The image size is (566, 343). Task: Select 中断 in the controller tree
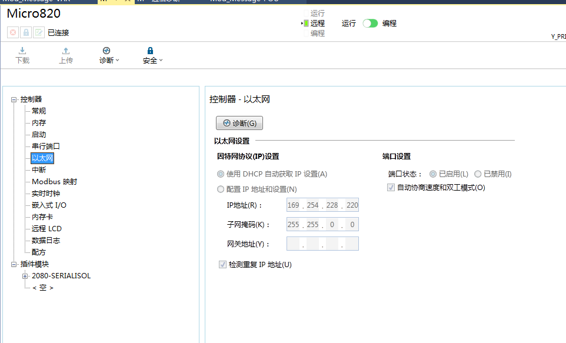click(x=39, y=169)
